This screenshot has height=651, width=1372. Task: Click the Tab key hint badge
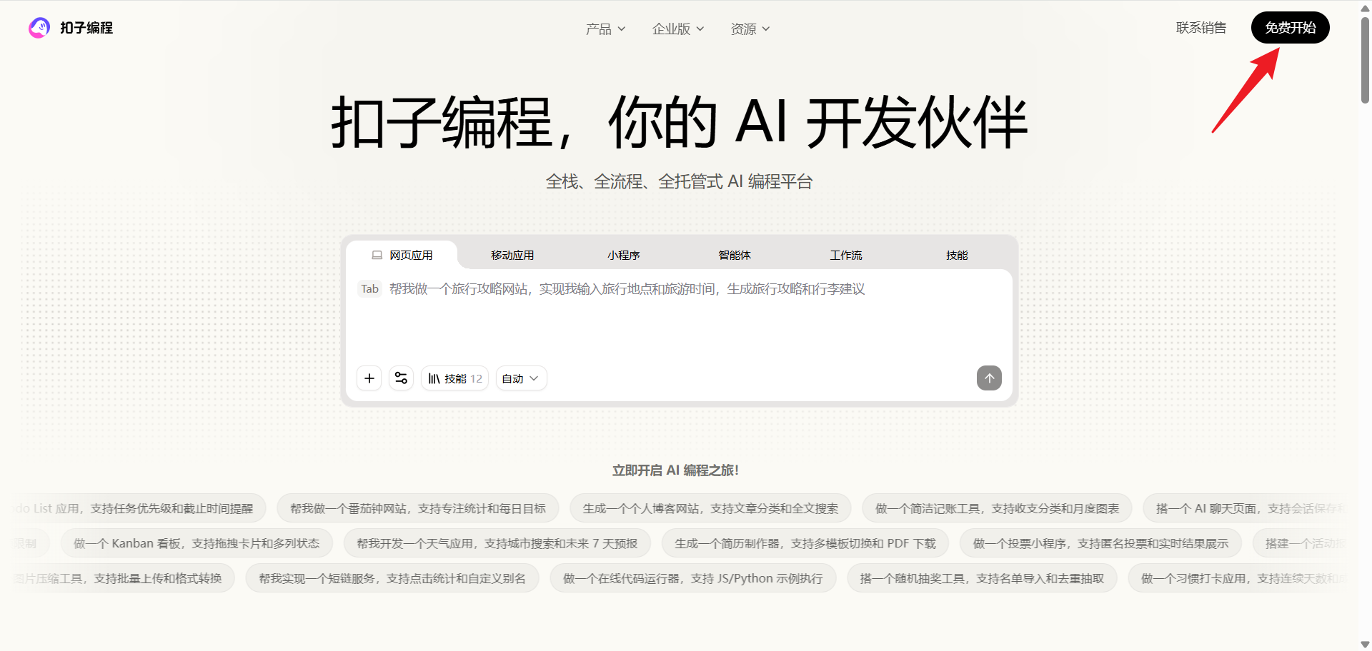pyautogui.click(x=369, y=289)
